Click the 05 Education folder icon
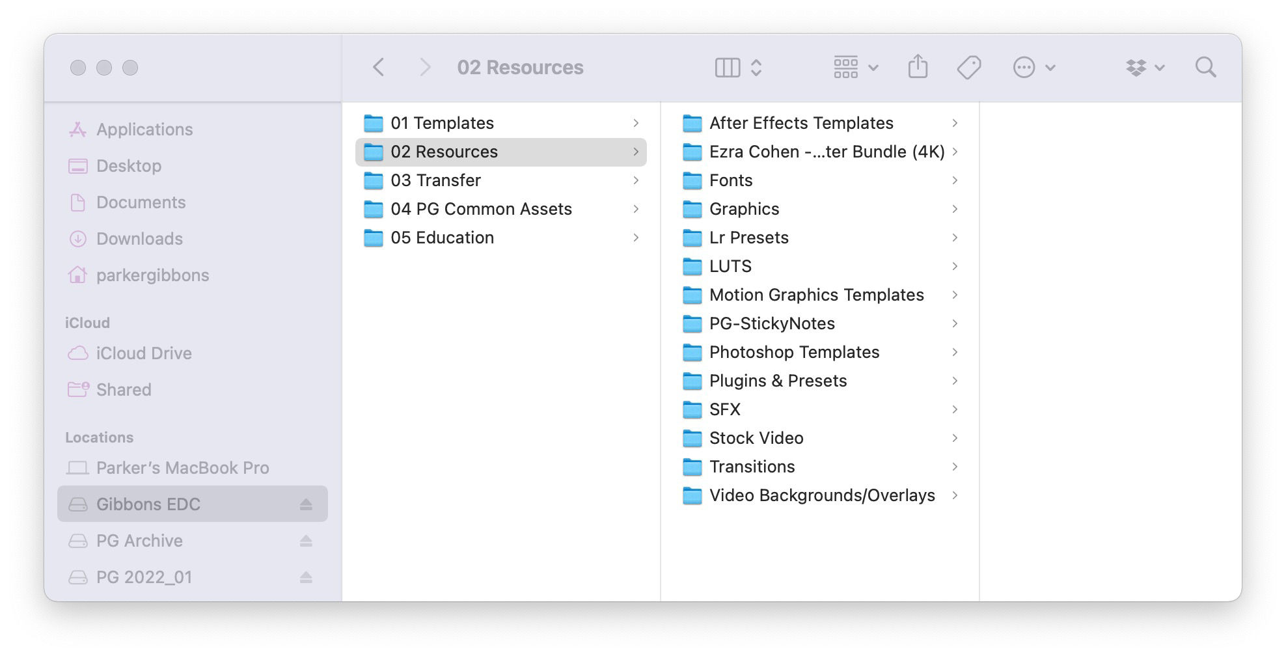1286x656 pixels. 373,238
